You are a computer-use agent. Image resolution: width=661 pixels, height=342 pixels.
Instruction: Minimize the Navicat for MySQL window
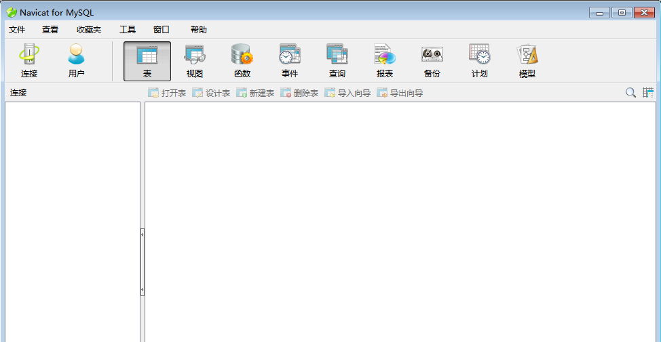(x=599, y=13)
